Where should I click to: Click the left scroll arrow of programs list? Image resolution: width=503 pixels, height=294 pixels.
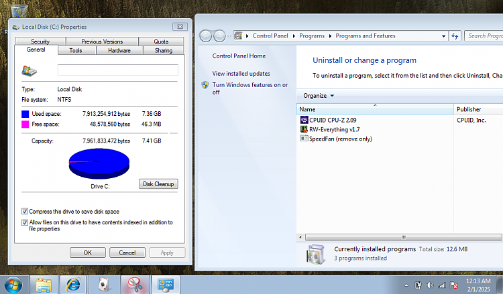tap(300, 237)
